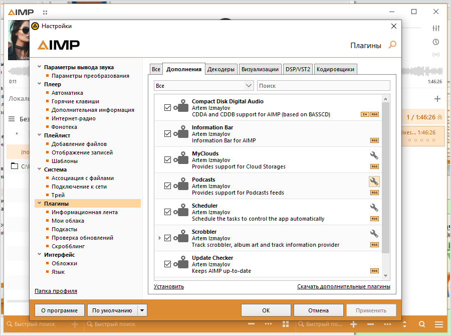This screenshot has height=336, width=451.
Task: Toggle the Update Checker plugin checkbox
Action: [168, 264]
